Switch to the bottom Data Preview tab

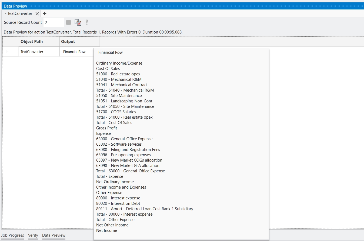[x=54, y=235]
